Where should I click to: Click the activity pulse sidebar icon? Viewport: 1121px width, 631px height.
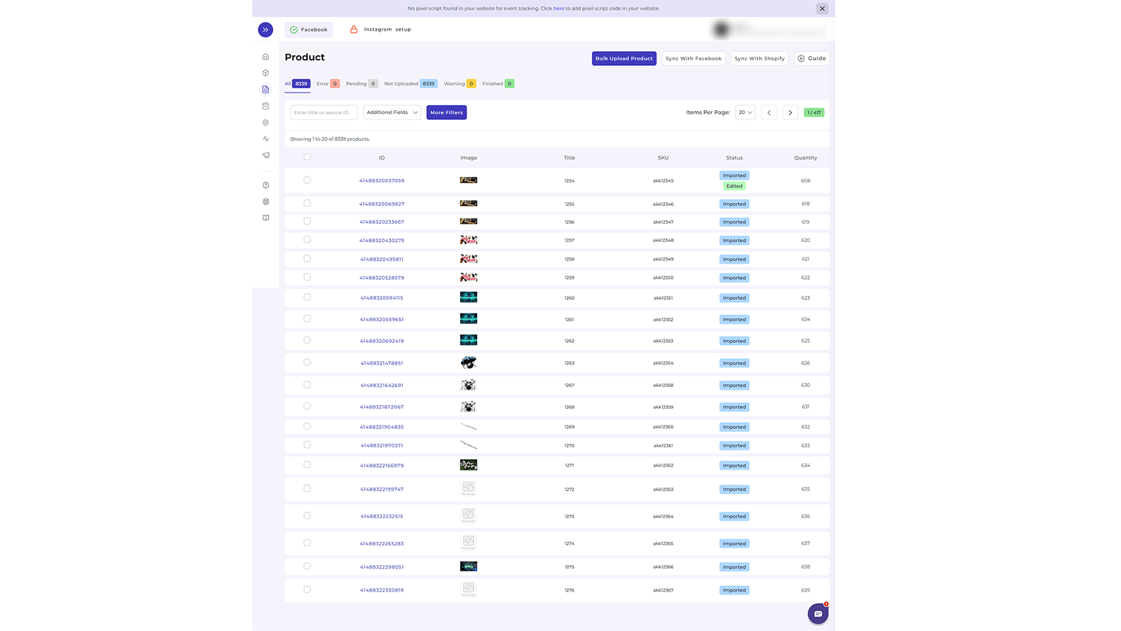point(266,139)
